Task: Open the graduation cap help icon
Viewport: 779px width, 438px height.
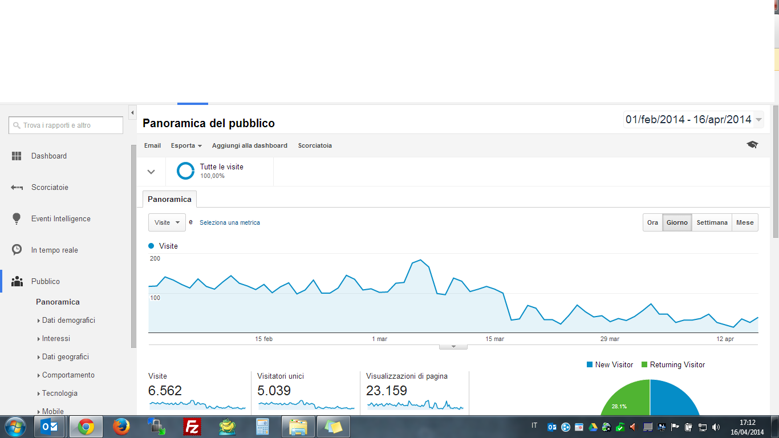Action: pyautogui.click(x=752, y=145)
